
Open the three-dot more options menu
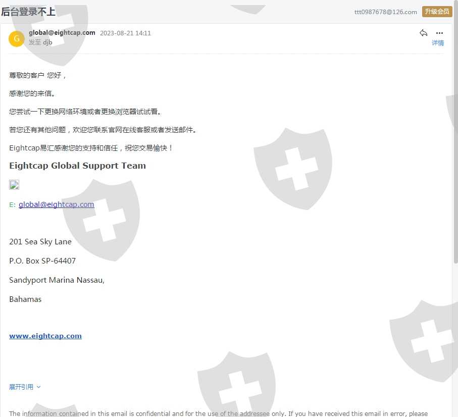click(x=439, y=33)
